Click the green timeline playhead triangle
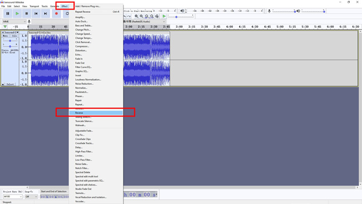 coord(5,27)
